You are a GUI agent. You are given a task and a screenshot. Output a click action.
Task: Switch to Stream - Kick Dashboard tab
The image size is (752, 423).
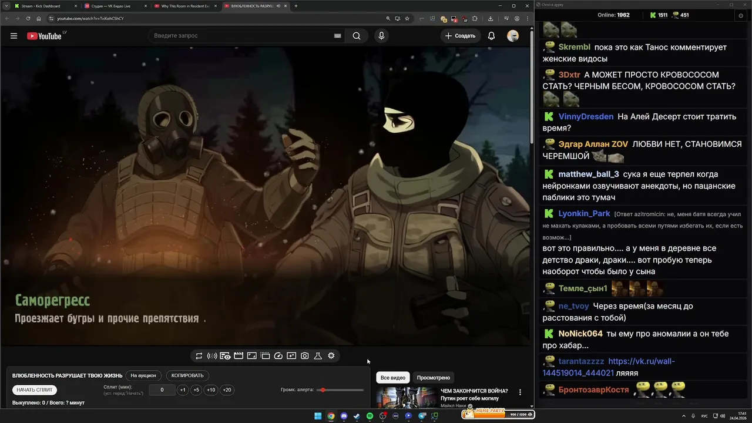45,6
